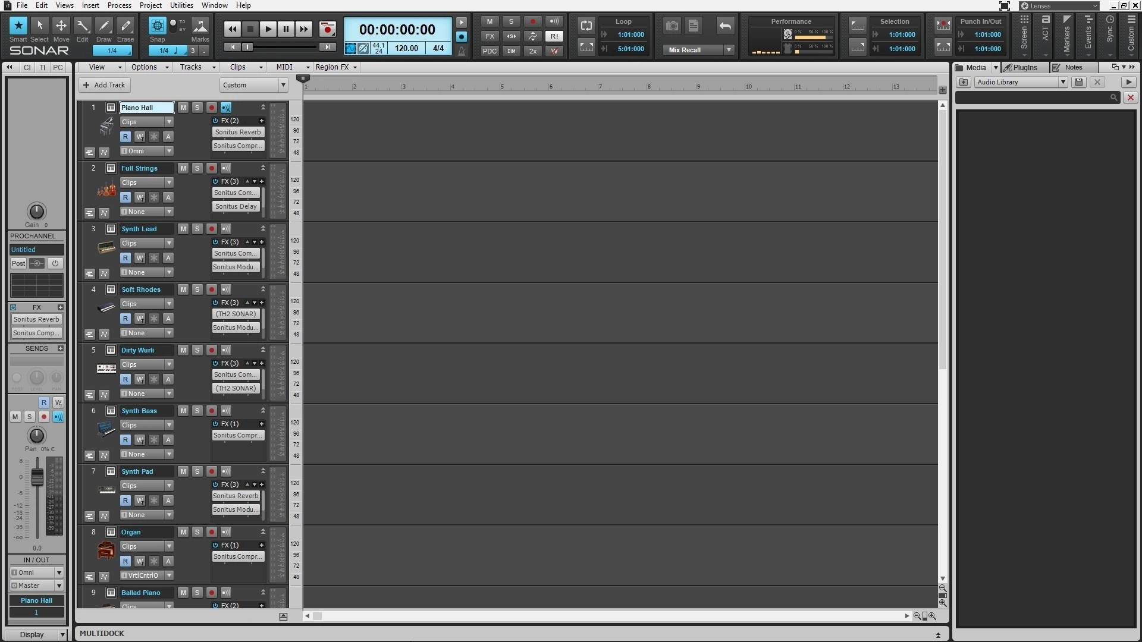This screenshot has height=642, width=1142.
Task: Open the Piano Hall Clips edit filter dropdown
Action: tap(146, 122)
